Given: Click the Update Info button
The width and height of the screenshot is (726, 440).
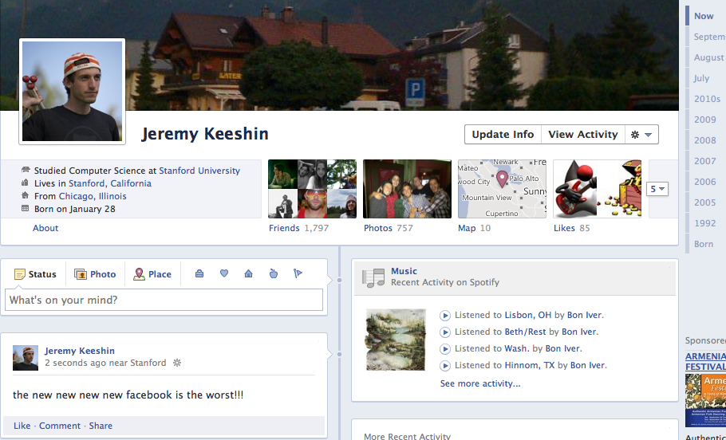Looking at the screenshot, I should click(x=503, y=135).
